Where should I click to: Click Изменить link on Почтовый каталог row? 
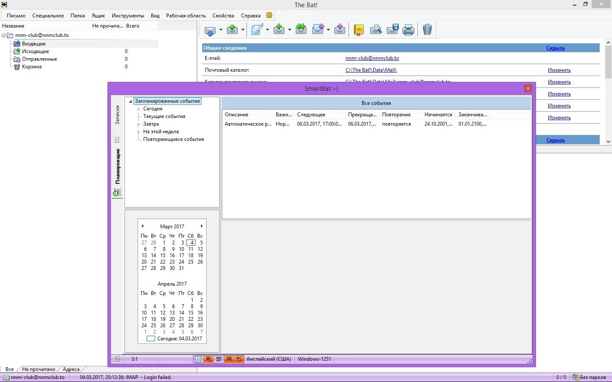(x=559, y=70)
